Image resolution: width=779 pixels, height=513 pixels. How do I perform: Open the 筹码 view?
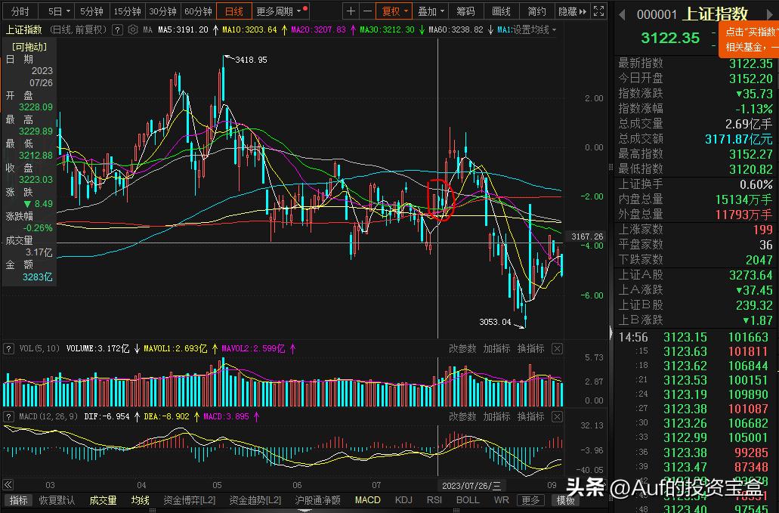click(465, 11)
